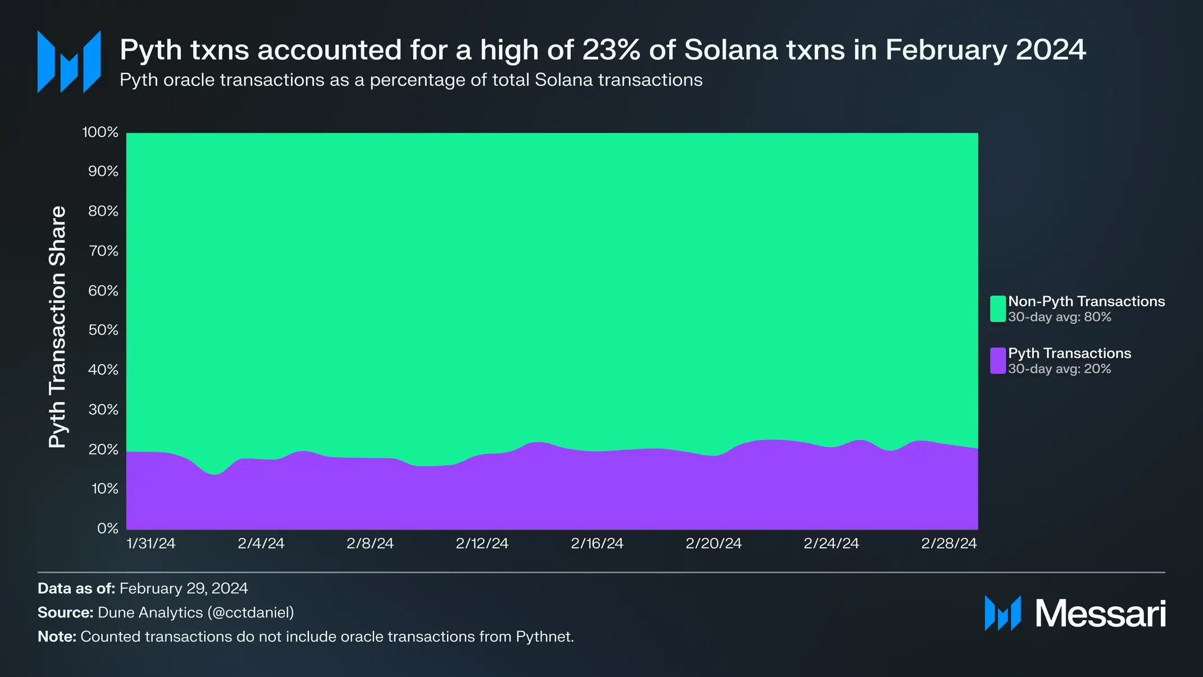Click the Dune Analytics (@cctdaniel) source text

195,612
